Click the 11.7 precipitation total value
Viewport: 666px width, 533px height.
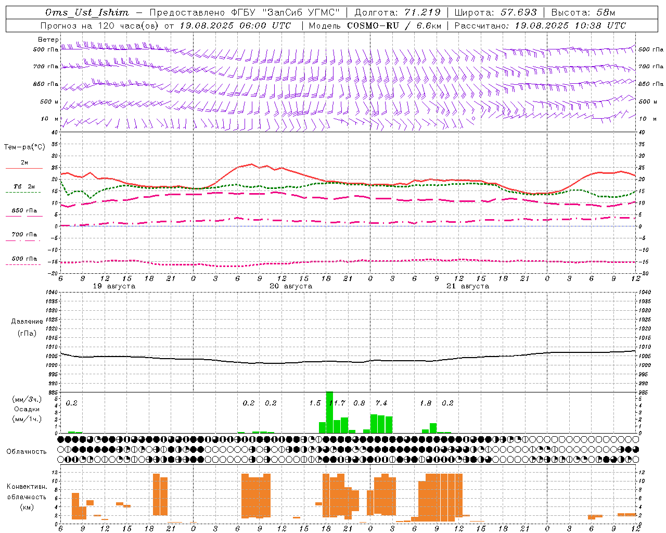pos(337,403)
